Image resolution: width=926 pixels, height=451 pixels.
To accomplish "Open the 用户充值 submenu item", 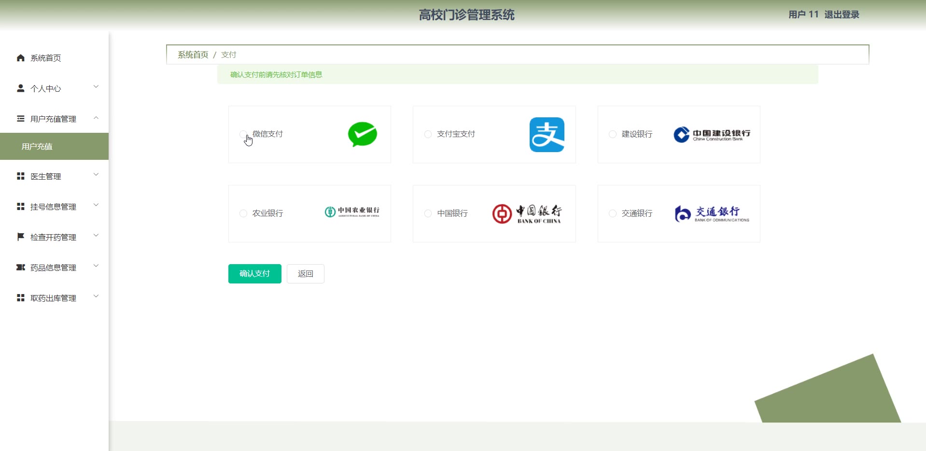I will point(54,146).
